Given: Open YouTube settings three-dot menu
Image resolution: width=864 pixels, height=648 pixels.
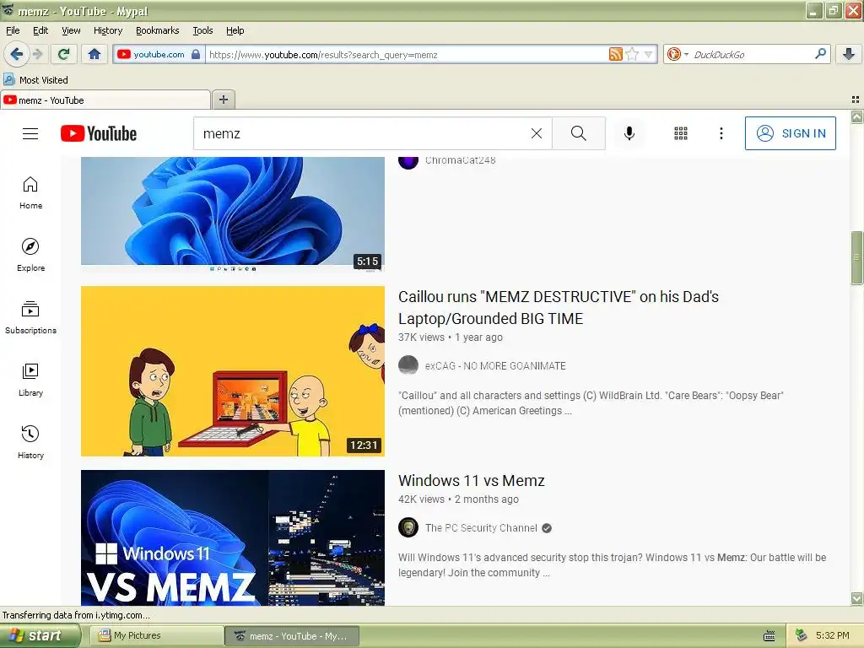Looking at the screenshot, I should (x=721, y=133).
